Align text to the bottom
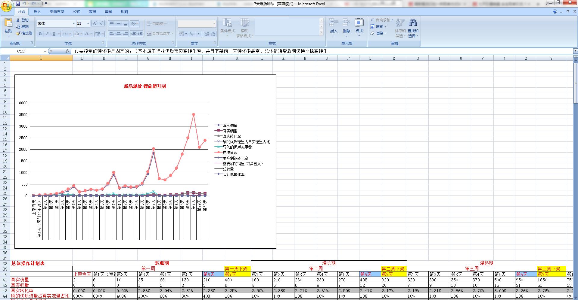 126,23
